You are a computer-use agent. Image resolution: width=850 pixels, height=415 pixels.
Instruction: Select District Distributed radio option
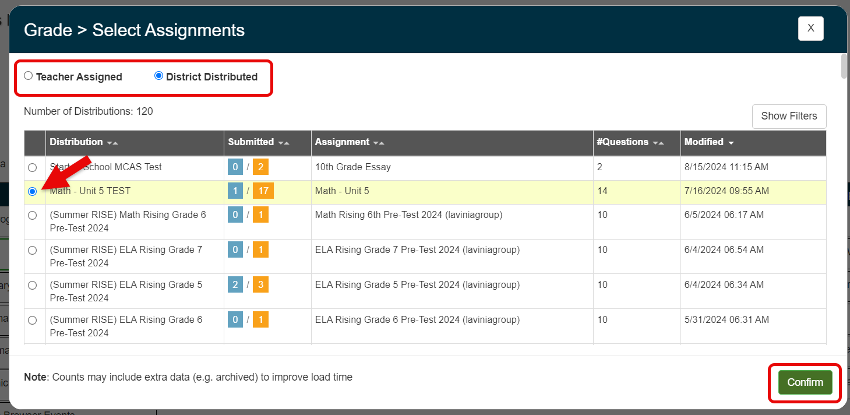tap(158, 76)
